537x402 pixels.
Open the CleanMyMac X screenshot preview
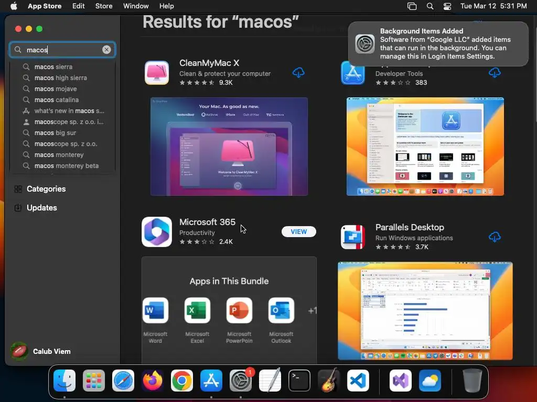click(x=229, y=147)
